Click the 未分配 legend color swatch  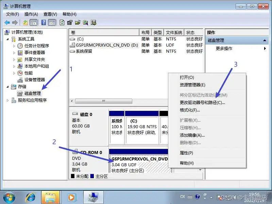72,176
